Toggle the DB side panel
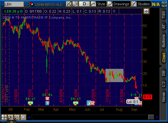168x123 pixels. [x=164, y=73]
